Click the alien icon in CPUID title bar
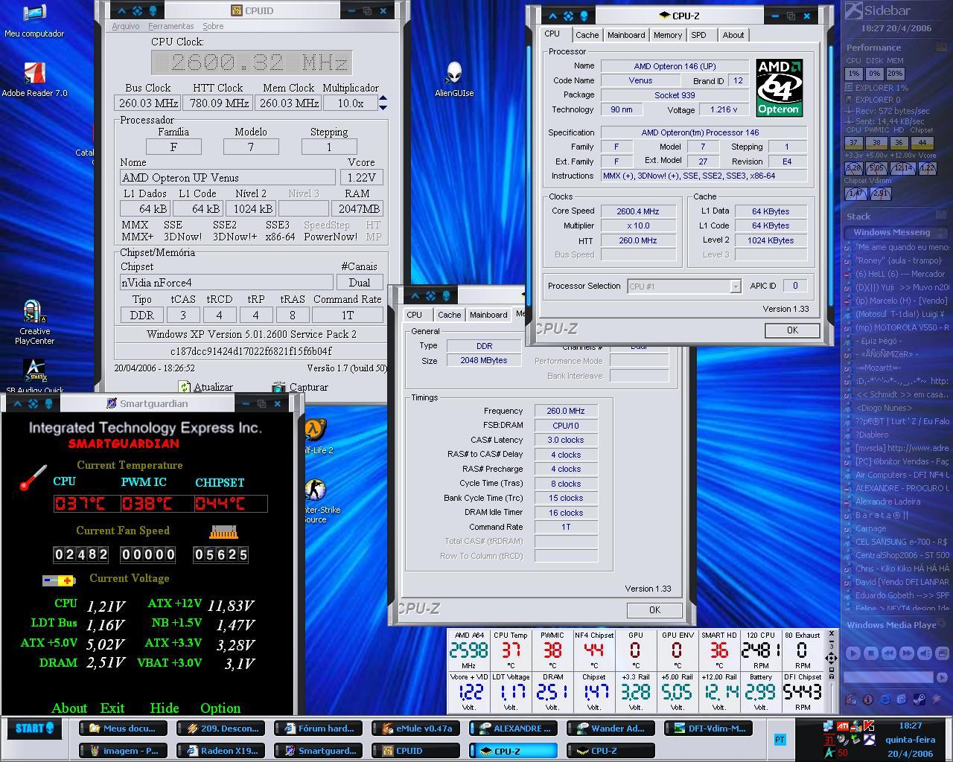This screenshot has height=762, width=953. 153,10
